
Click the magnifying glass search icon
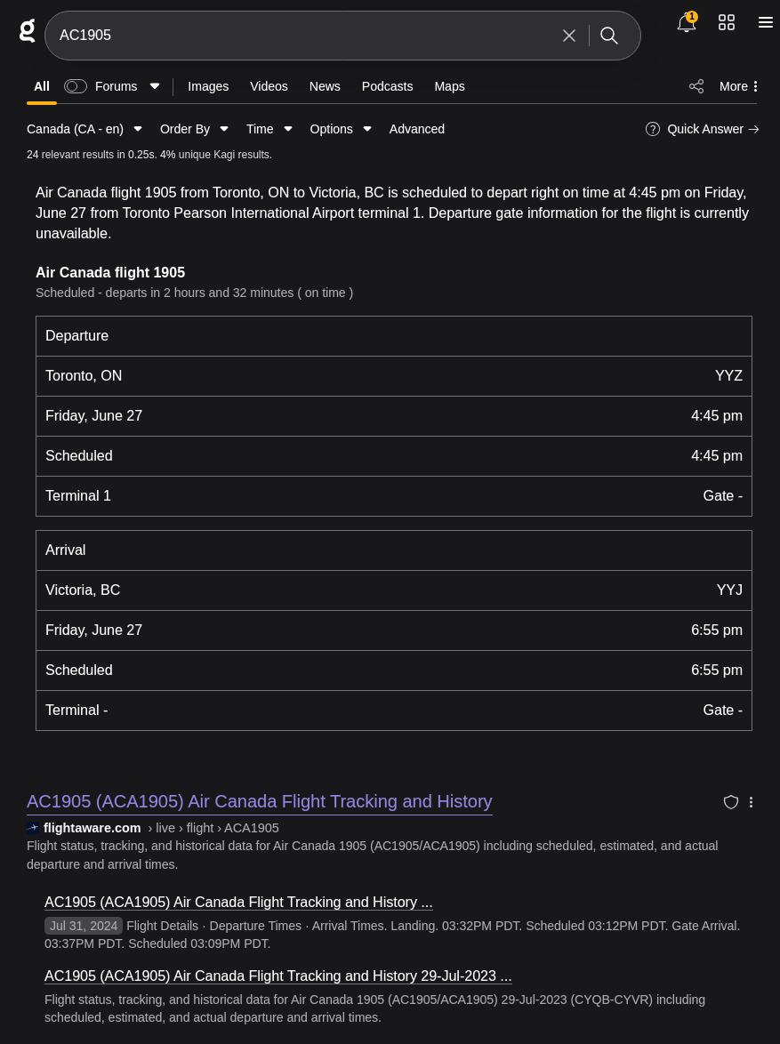point(609,36)
